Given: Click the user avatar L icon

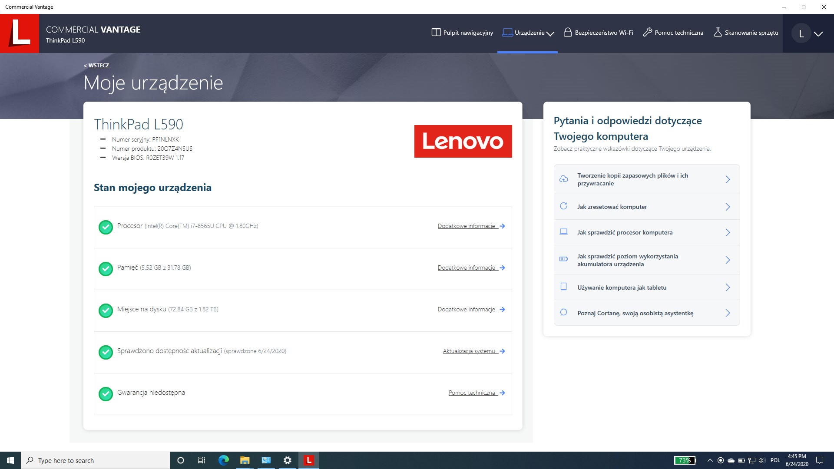Looking at the screenshot, I should tap(801, 34).
